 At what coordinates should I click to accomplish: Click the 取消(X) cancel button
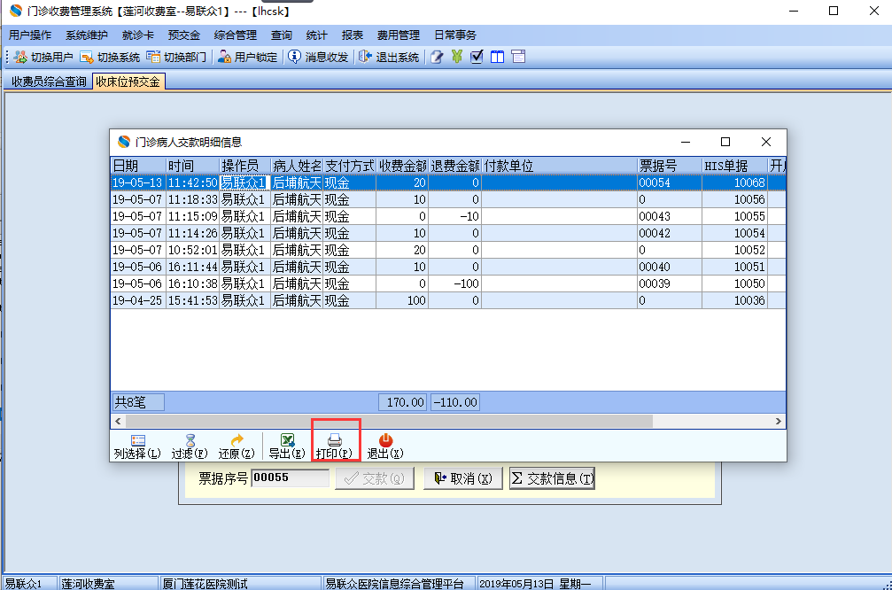463,478
